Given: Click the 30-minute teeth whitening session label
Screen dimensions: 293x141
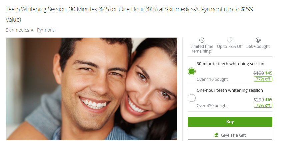Looking at the screenshot, I should [230, 64].
